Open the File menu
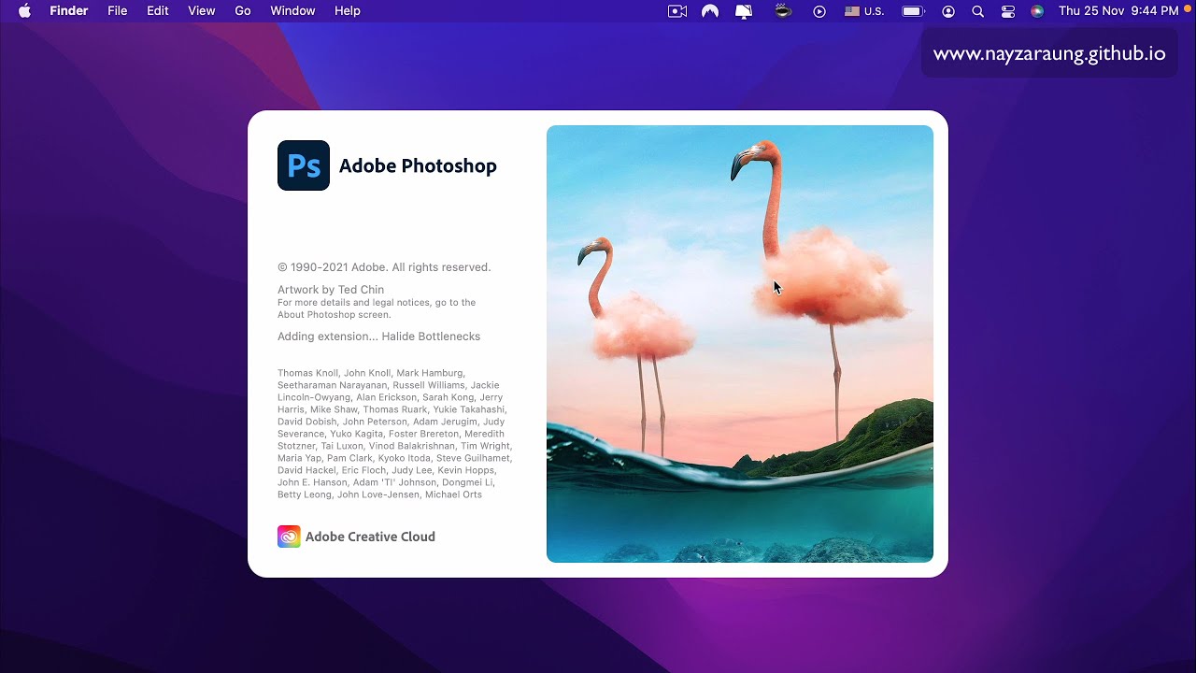The width and height of the screenshot is (1196, 673). coord(118,11)
